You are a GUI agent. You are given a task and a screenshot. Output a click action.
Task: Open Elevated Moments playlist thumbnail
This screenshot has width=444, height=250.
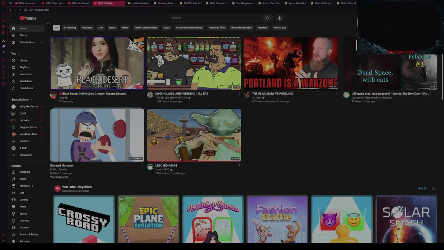[97, 135]
